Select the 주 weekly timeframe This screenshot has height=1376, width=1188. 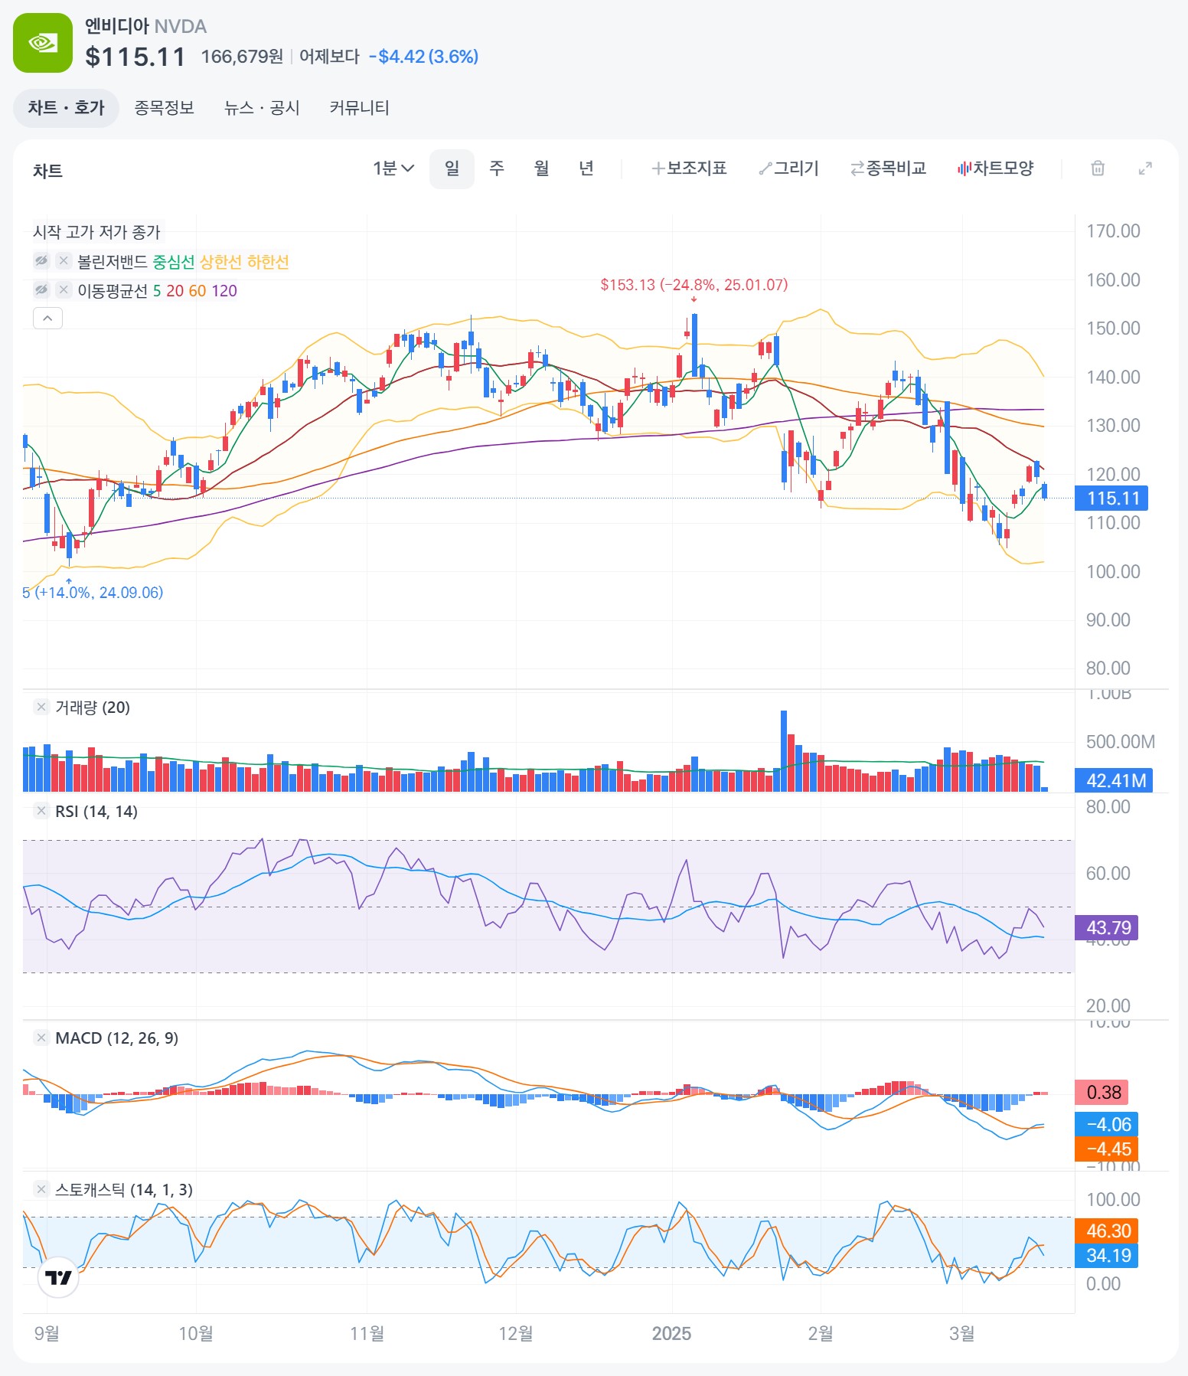(x=497, y=168)
